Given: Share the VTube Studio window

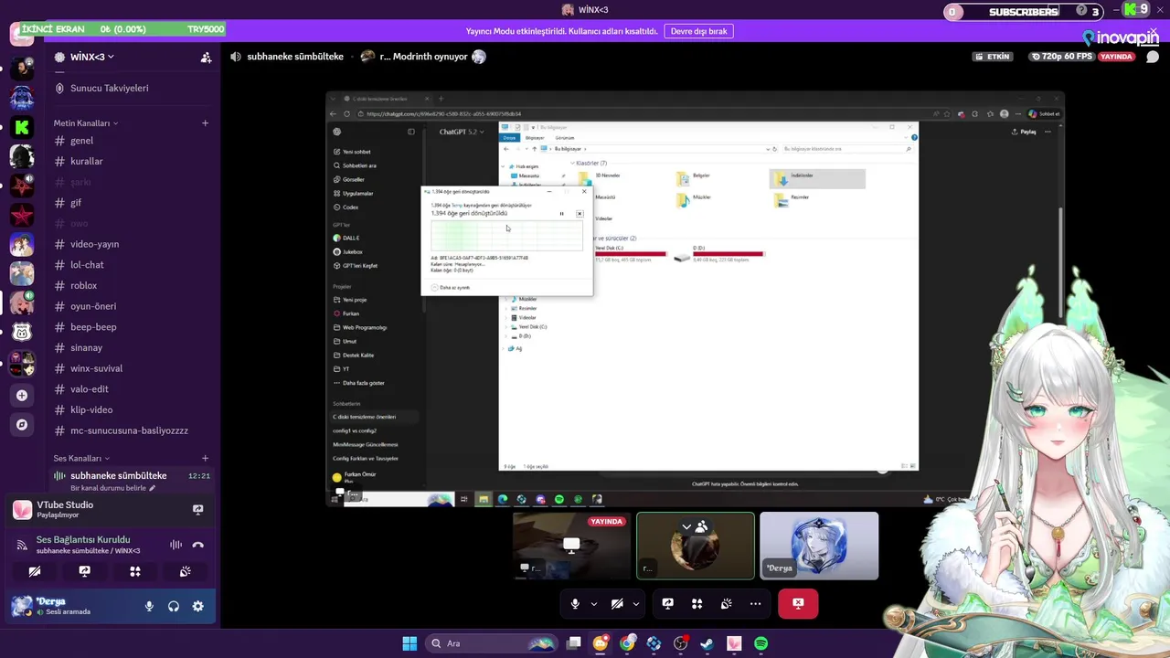Looking at the screenshot, I should [197, 510].
